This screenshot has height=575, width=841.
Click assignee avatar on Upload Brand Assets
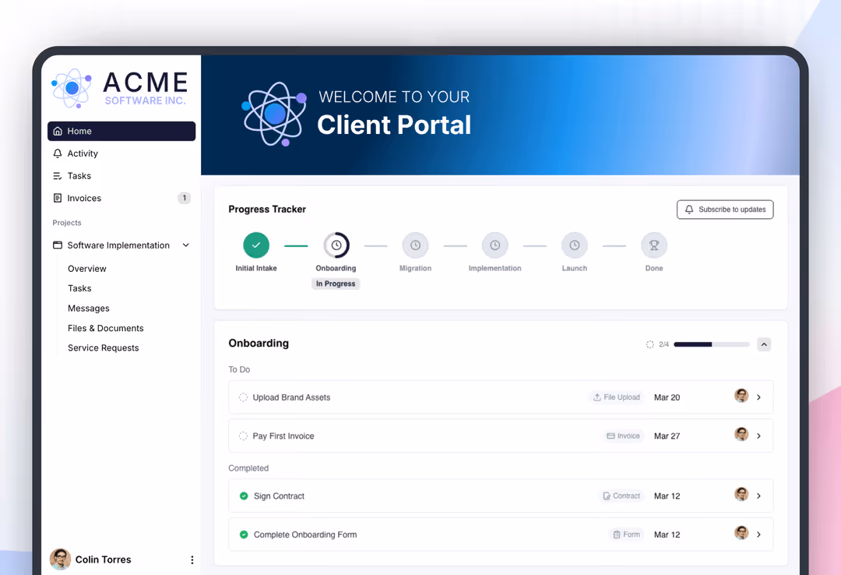click(x=741, y=397)
